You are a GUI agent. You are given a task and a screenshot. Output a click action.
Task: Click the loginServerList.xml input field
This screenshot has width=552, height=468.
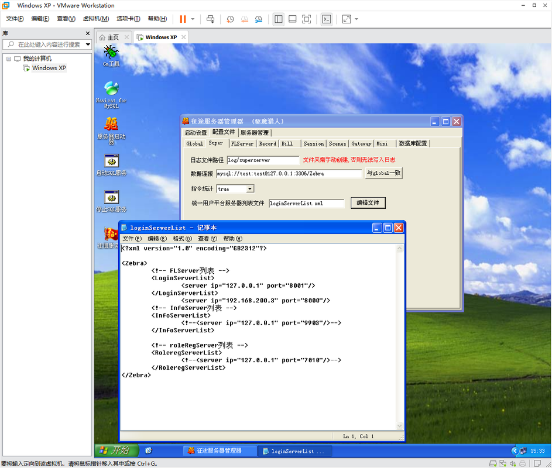(x=306, y=204)
